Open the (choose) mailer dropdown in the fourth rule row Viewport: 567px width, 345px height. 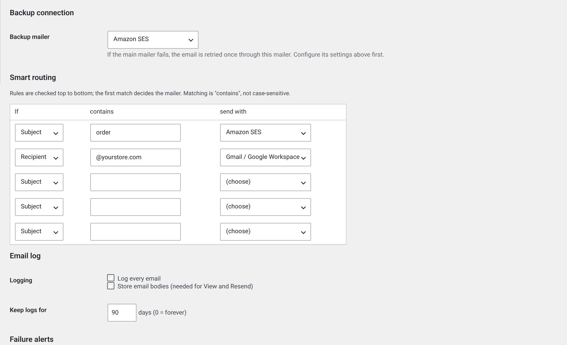(265, 207)
